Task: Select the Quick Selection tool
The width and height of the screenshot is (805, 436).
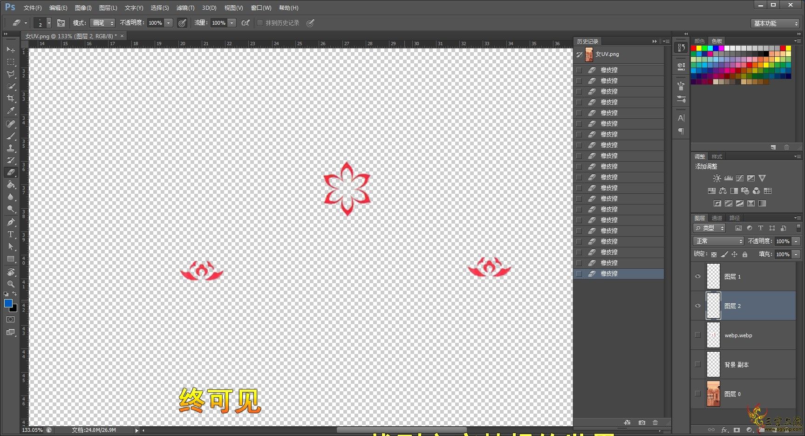Action: [11, 86]
